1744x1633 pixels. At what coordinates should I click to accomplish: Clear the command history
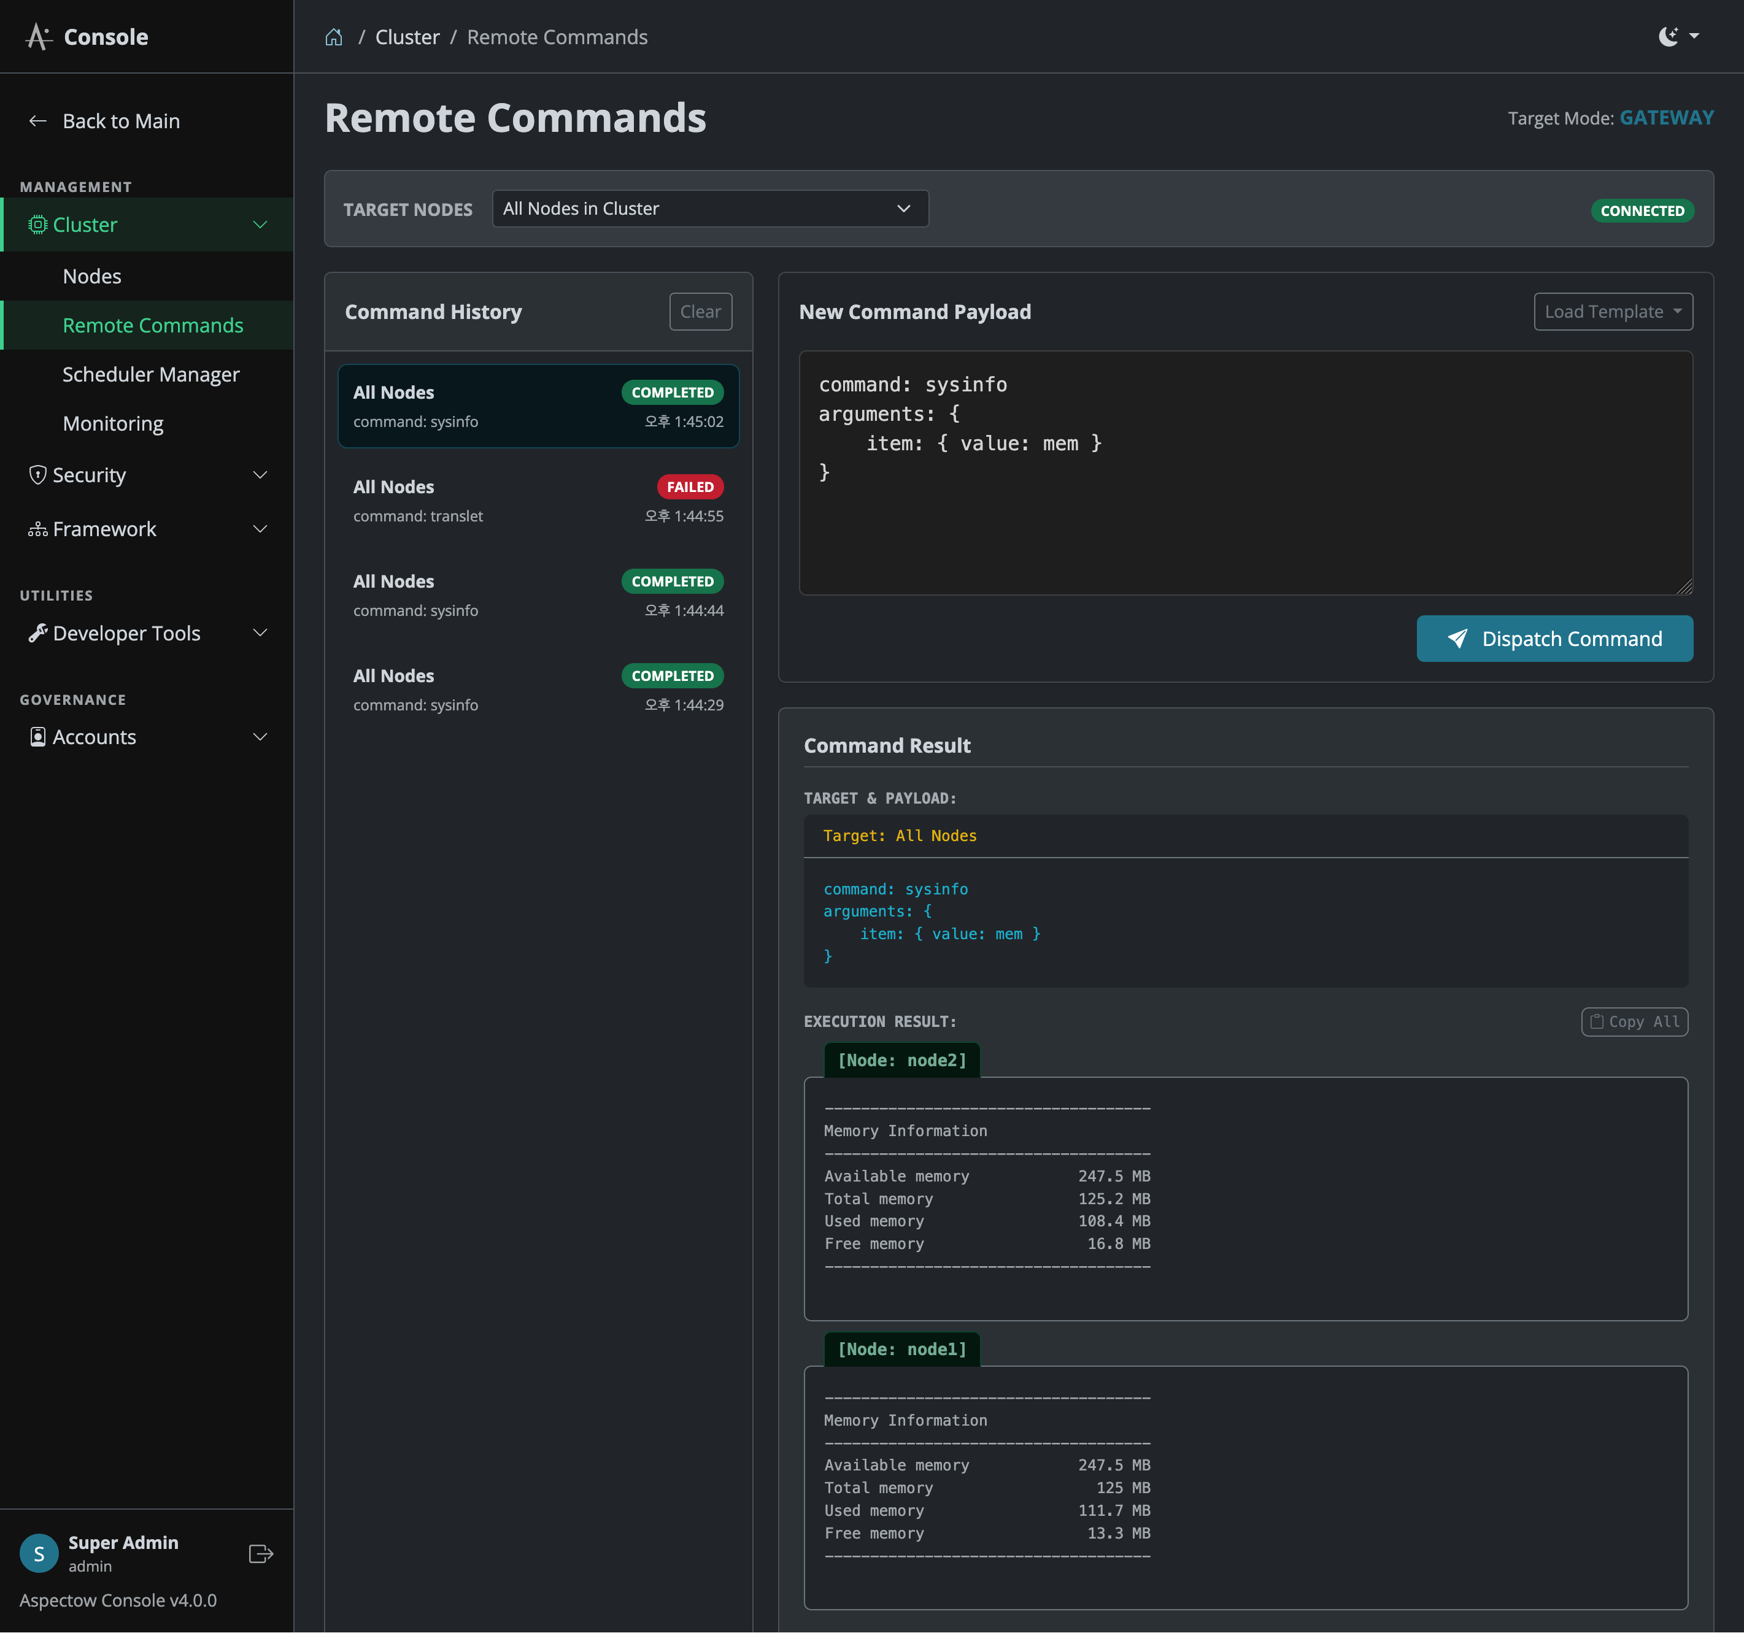pyautogui.click(x=700, y=312)
